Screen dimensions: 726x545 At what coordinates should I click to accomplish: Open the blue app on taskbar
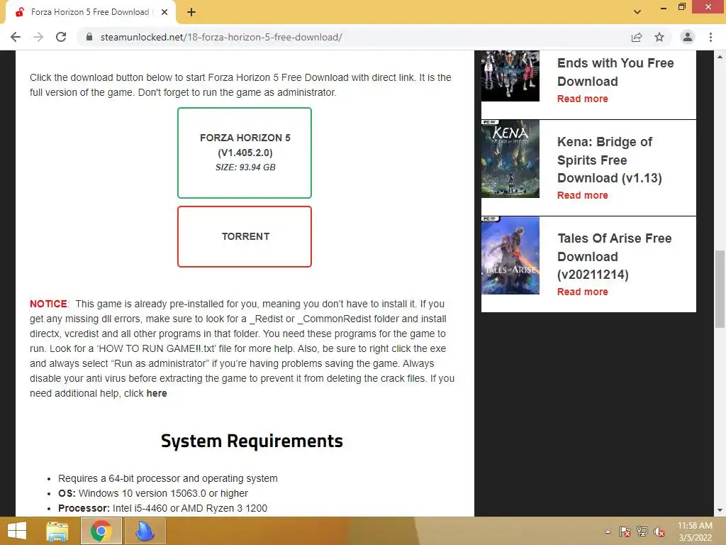(145, 531)
